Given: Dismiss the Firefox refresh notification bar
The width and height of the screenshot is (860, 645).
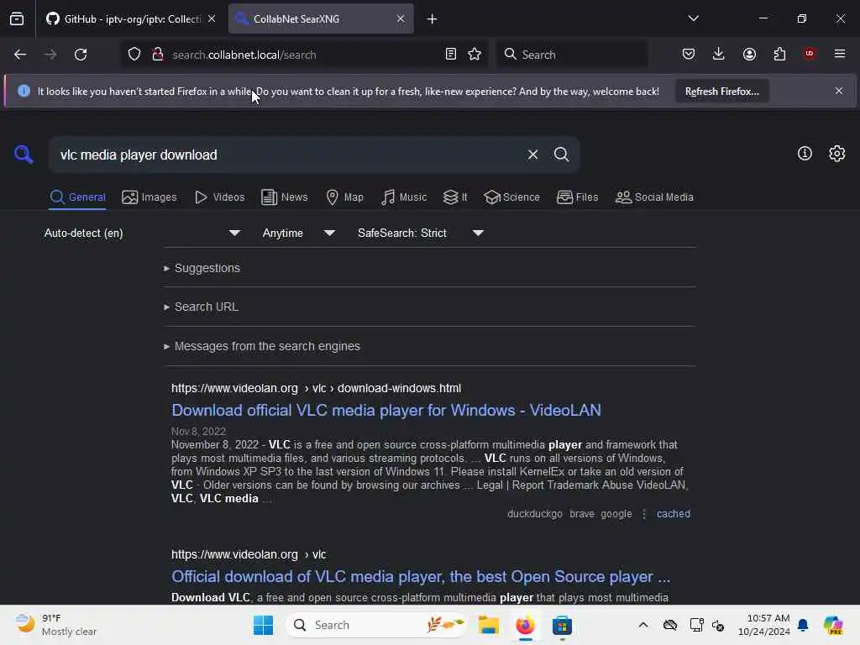Looking at the screenshot, I should coord(839,91).
